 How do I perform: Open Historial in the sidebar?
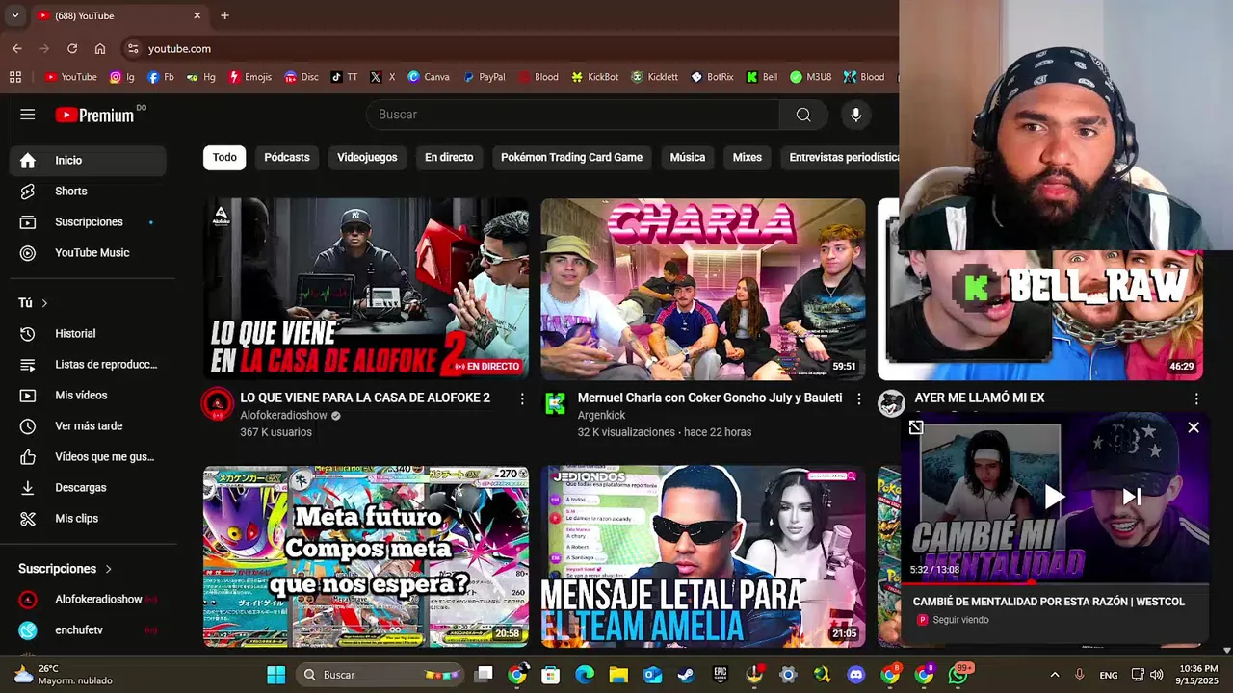click(x=88, y=334)
